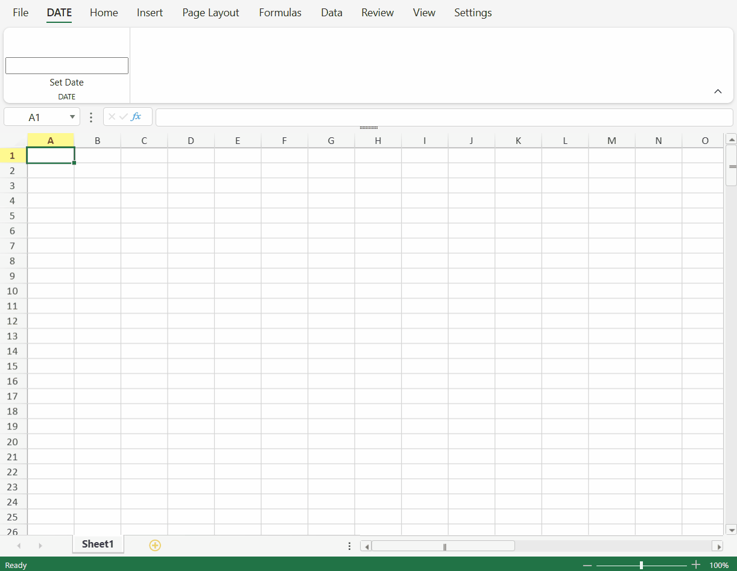Switch to the Page Layout tab
The width and height of the screenshot is (737, 571).
[210, 13]
